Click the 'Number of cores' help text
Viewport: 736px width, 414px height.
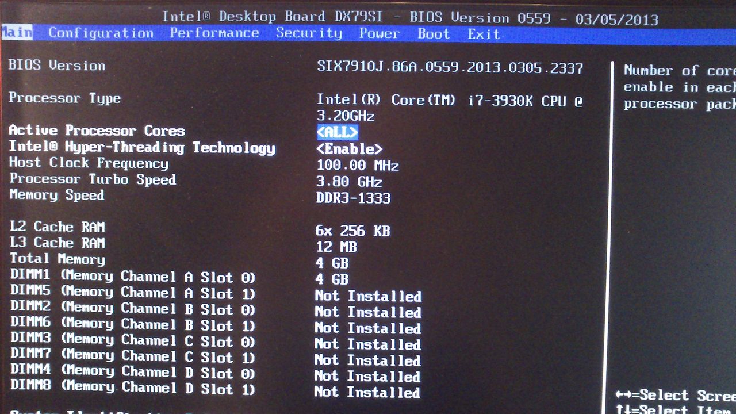(x=680, y=87)
